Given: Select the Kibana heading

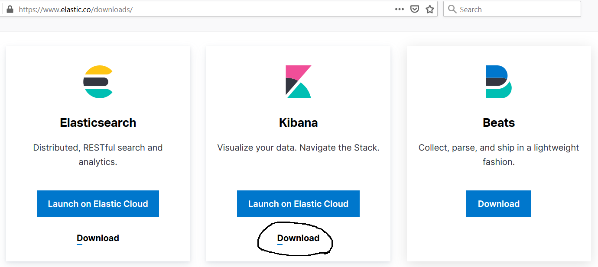Looking at the screenshot, I should (298, 123).
